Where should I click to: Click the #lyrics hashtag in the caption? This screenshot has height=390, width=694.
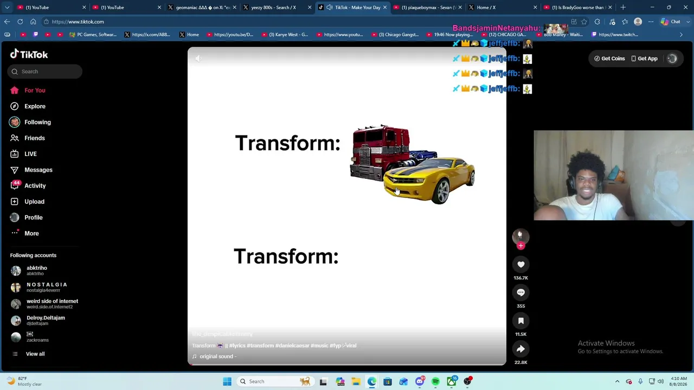[x=237, y=346]
